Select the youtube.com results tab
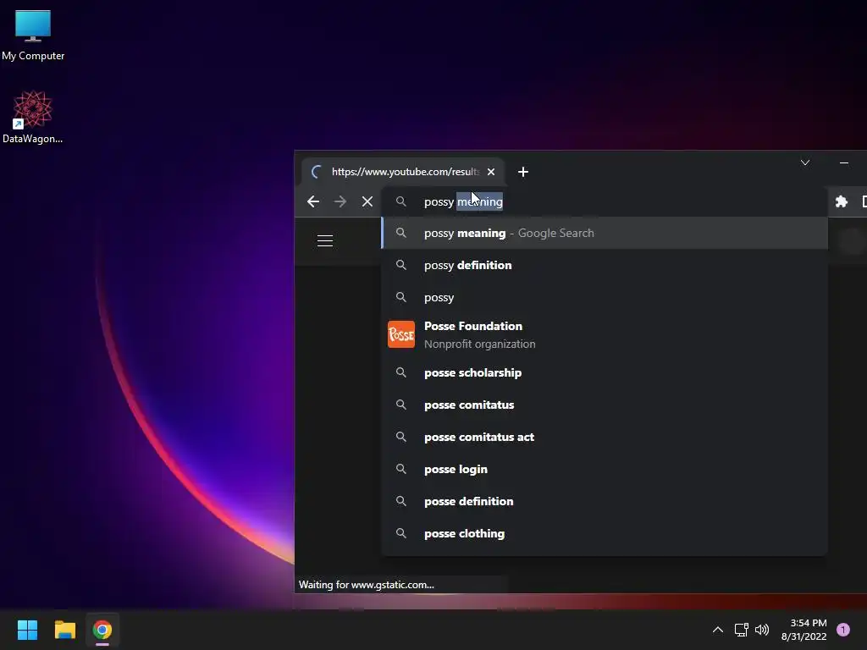This screenshot has height=650, width=867. pyautogui.click(x=402, y=172)
